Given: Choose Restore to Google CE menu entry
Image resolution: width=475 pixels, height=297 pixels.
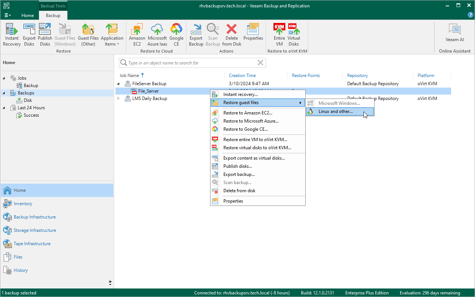Looking at the screenshot, I should pos(258,129).
